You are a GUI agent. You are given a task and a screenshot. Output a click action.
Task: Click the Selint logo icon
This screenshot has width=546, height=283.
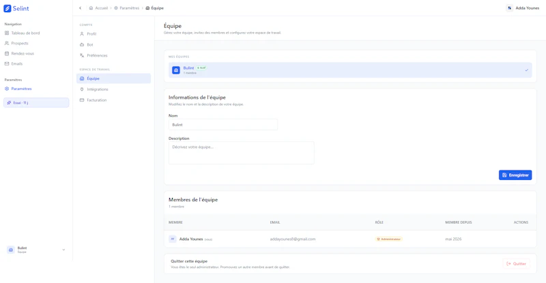[8, 8]
